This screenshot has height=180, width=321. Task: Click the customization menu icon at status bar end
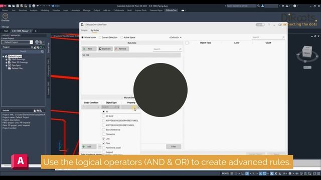(319, 173)
